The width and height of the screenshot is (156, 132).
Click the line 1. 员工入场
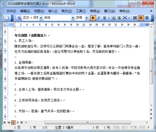[23, 41]
